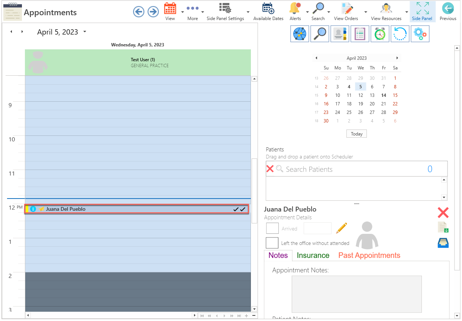
Task: Go forward with the right arrow circle
Action: coord(153,12)
